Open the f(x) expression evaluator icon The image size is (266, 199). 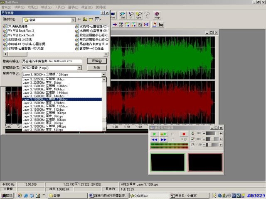coord(161,25)
